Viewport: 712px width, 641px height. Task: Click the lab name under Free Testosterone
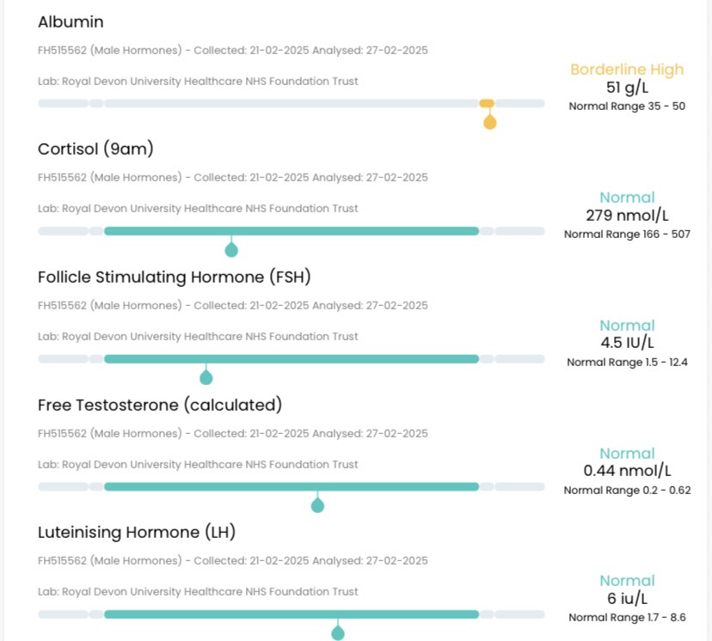point(198,465)
